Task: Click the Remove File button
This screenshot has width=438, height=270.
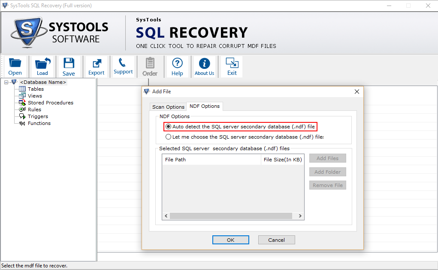Action: click(x=328, y=185)
